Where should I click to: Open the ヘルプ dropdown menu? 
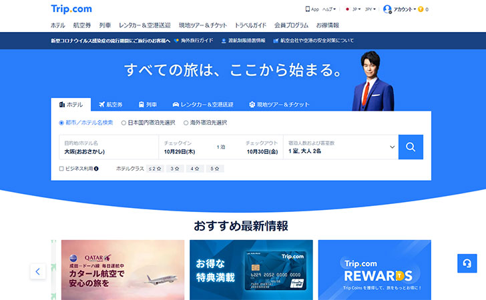[329, 9]
